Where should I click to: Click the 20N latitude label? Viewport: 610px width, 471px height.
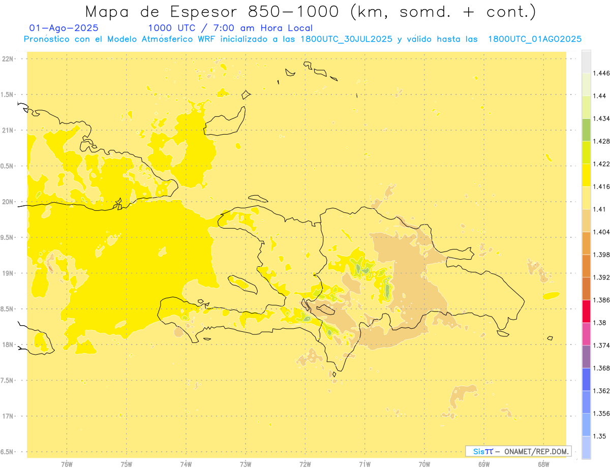tap(8, 202)
